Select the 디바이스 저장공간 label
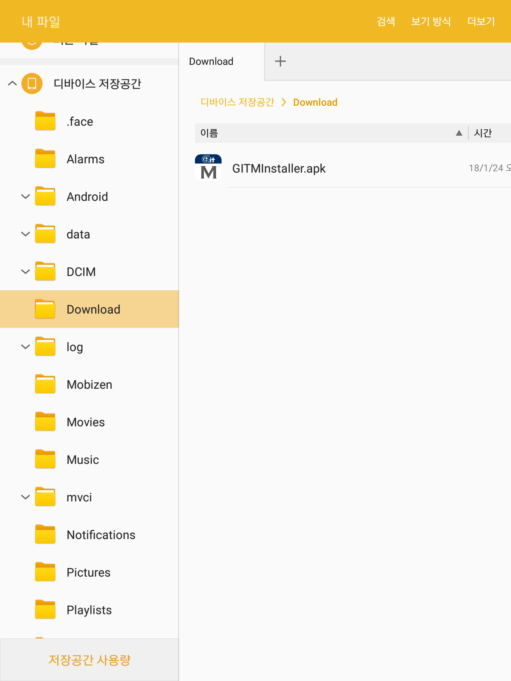Screen dimensions: 511x681 coord(97,83)
